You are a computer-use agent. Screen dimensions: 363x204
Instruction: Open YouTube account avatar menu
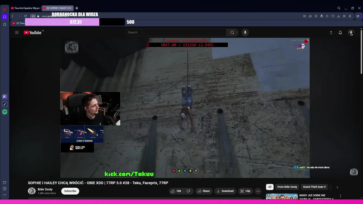351,33
